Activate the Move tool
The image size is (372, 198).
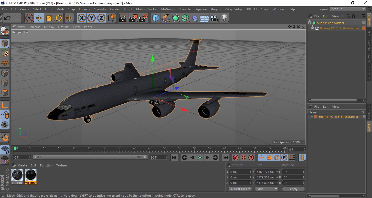click(x=39, y=18)
